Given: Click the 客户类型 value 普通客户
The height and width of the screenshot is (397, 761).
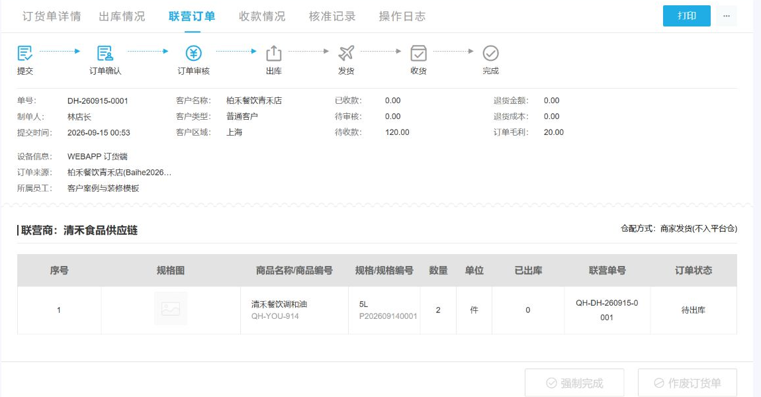Looking at the screenshot, I should coord(242,116).
